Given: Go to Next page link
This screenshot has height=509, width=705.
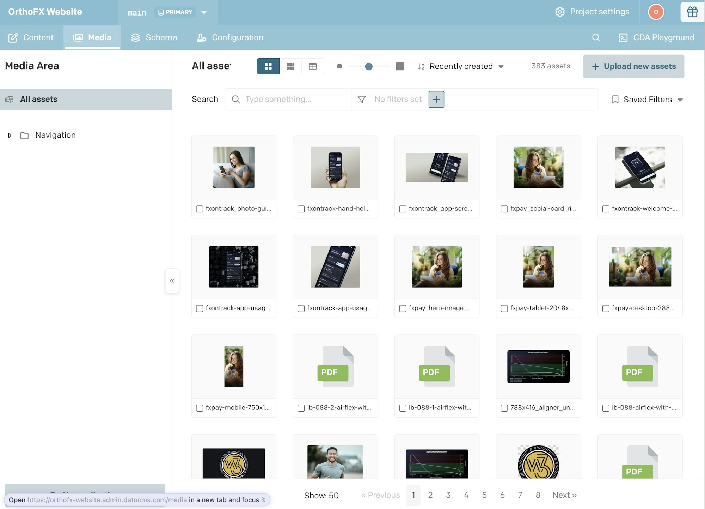Looking at the screenshot, I should point(564,495).
